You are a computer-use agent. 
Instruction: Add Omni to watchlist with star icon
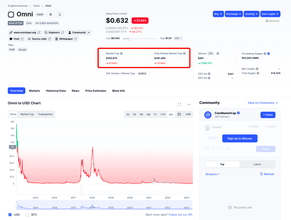point(50,15)
